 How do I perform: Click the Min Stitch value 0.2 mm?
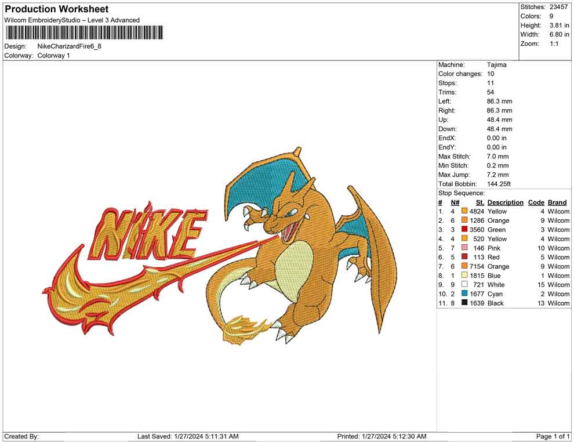click(498, 165)
